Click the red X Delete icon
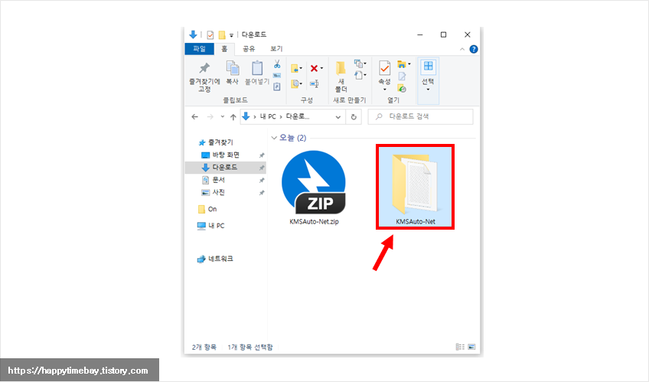 (x=314, y=68)
